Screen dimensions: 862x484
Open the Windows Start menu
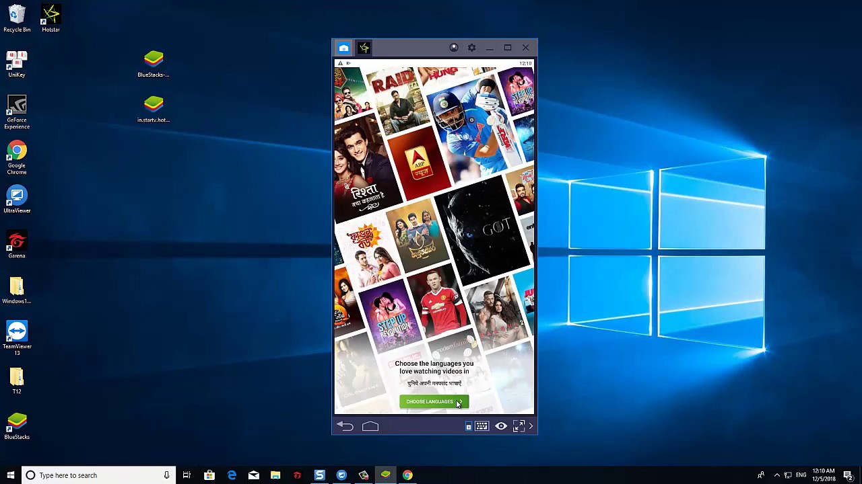click(10, 475)
